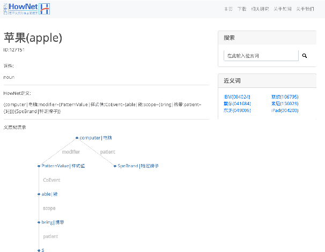Screen dimensions: 325x252
Task: Click the $ node dot at bottom
Action: point(39,250)
